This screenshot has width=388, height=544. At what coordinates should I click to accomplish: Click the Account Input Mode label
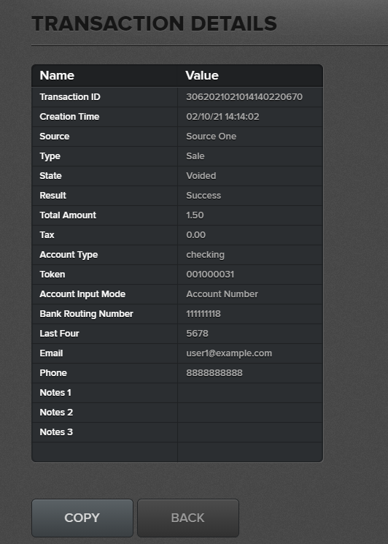coord(82,294)
